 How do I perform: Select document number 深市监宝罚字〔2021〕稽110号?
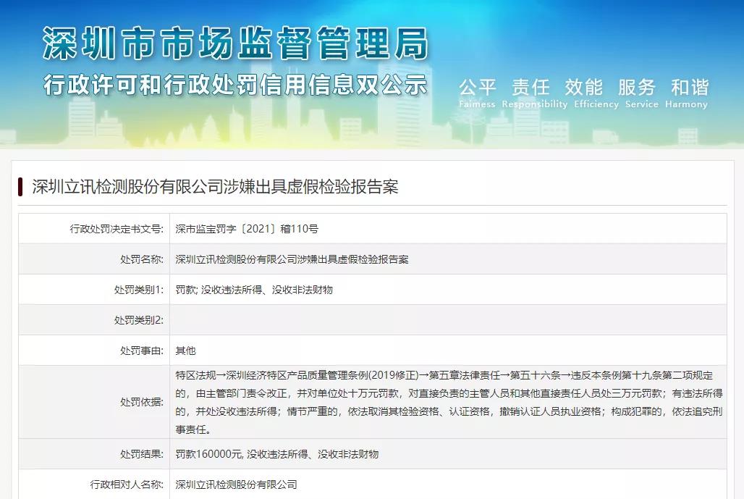[247, 229]
